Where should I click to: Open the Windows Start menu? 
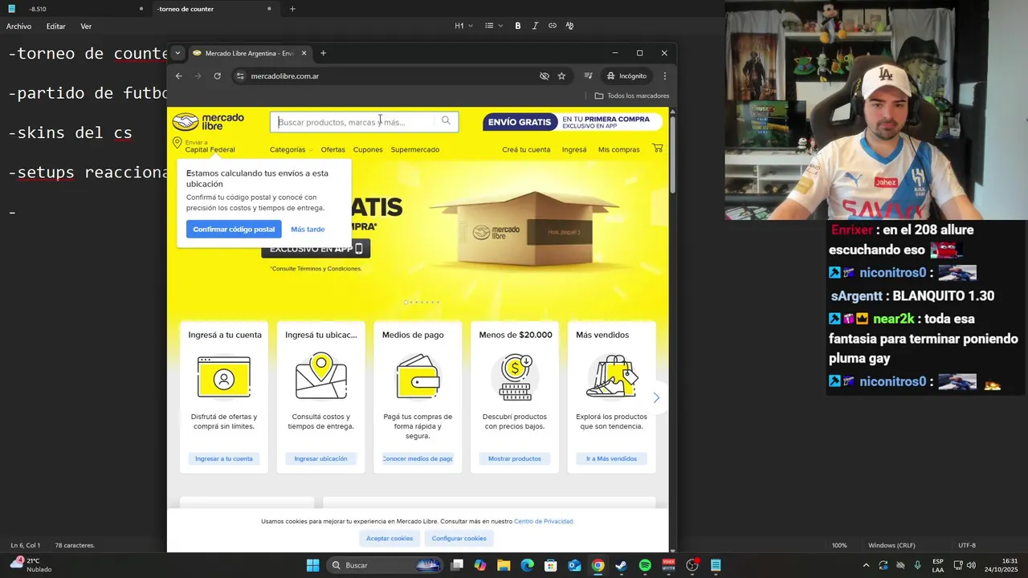312,565
